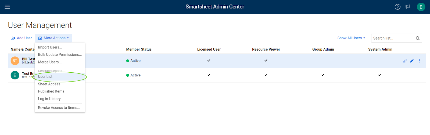Click the chart icon in Bill Test's row
This screenshot has width=430, height=135.
click(x=404, y=61)
